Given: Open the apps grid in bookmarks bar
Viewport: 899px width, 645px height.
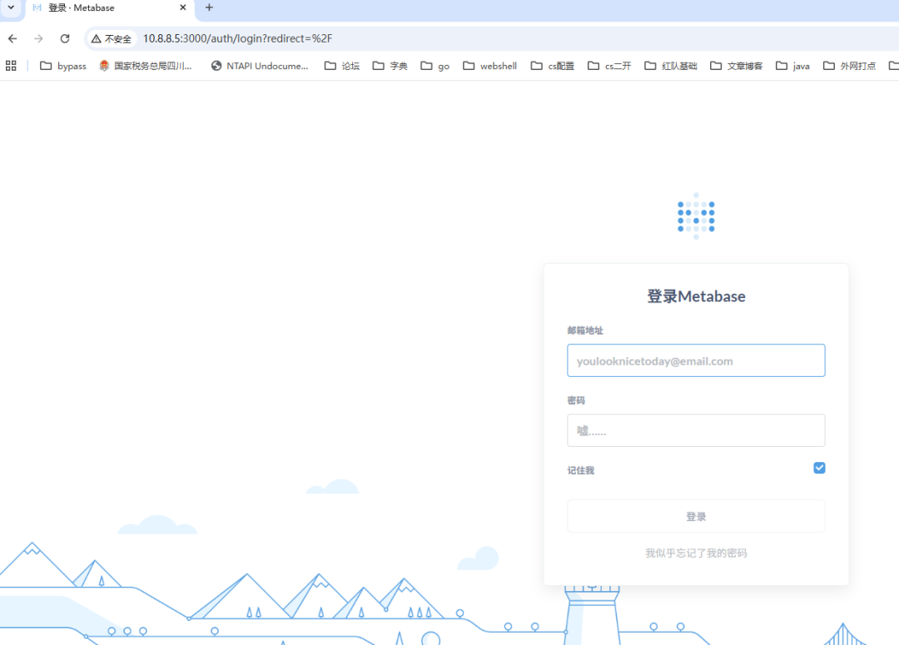Looking at the screenshot, I should click(x=11, y=66).
